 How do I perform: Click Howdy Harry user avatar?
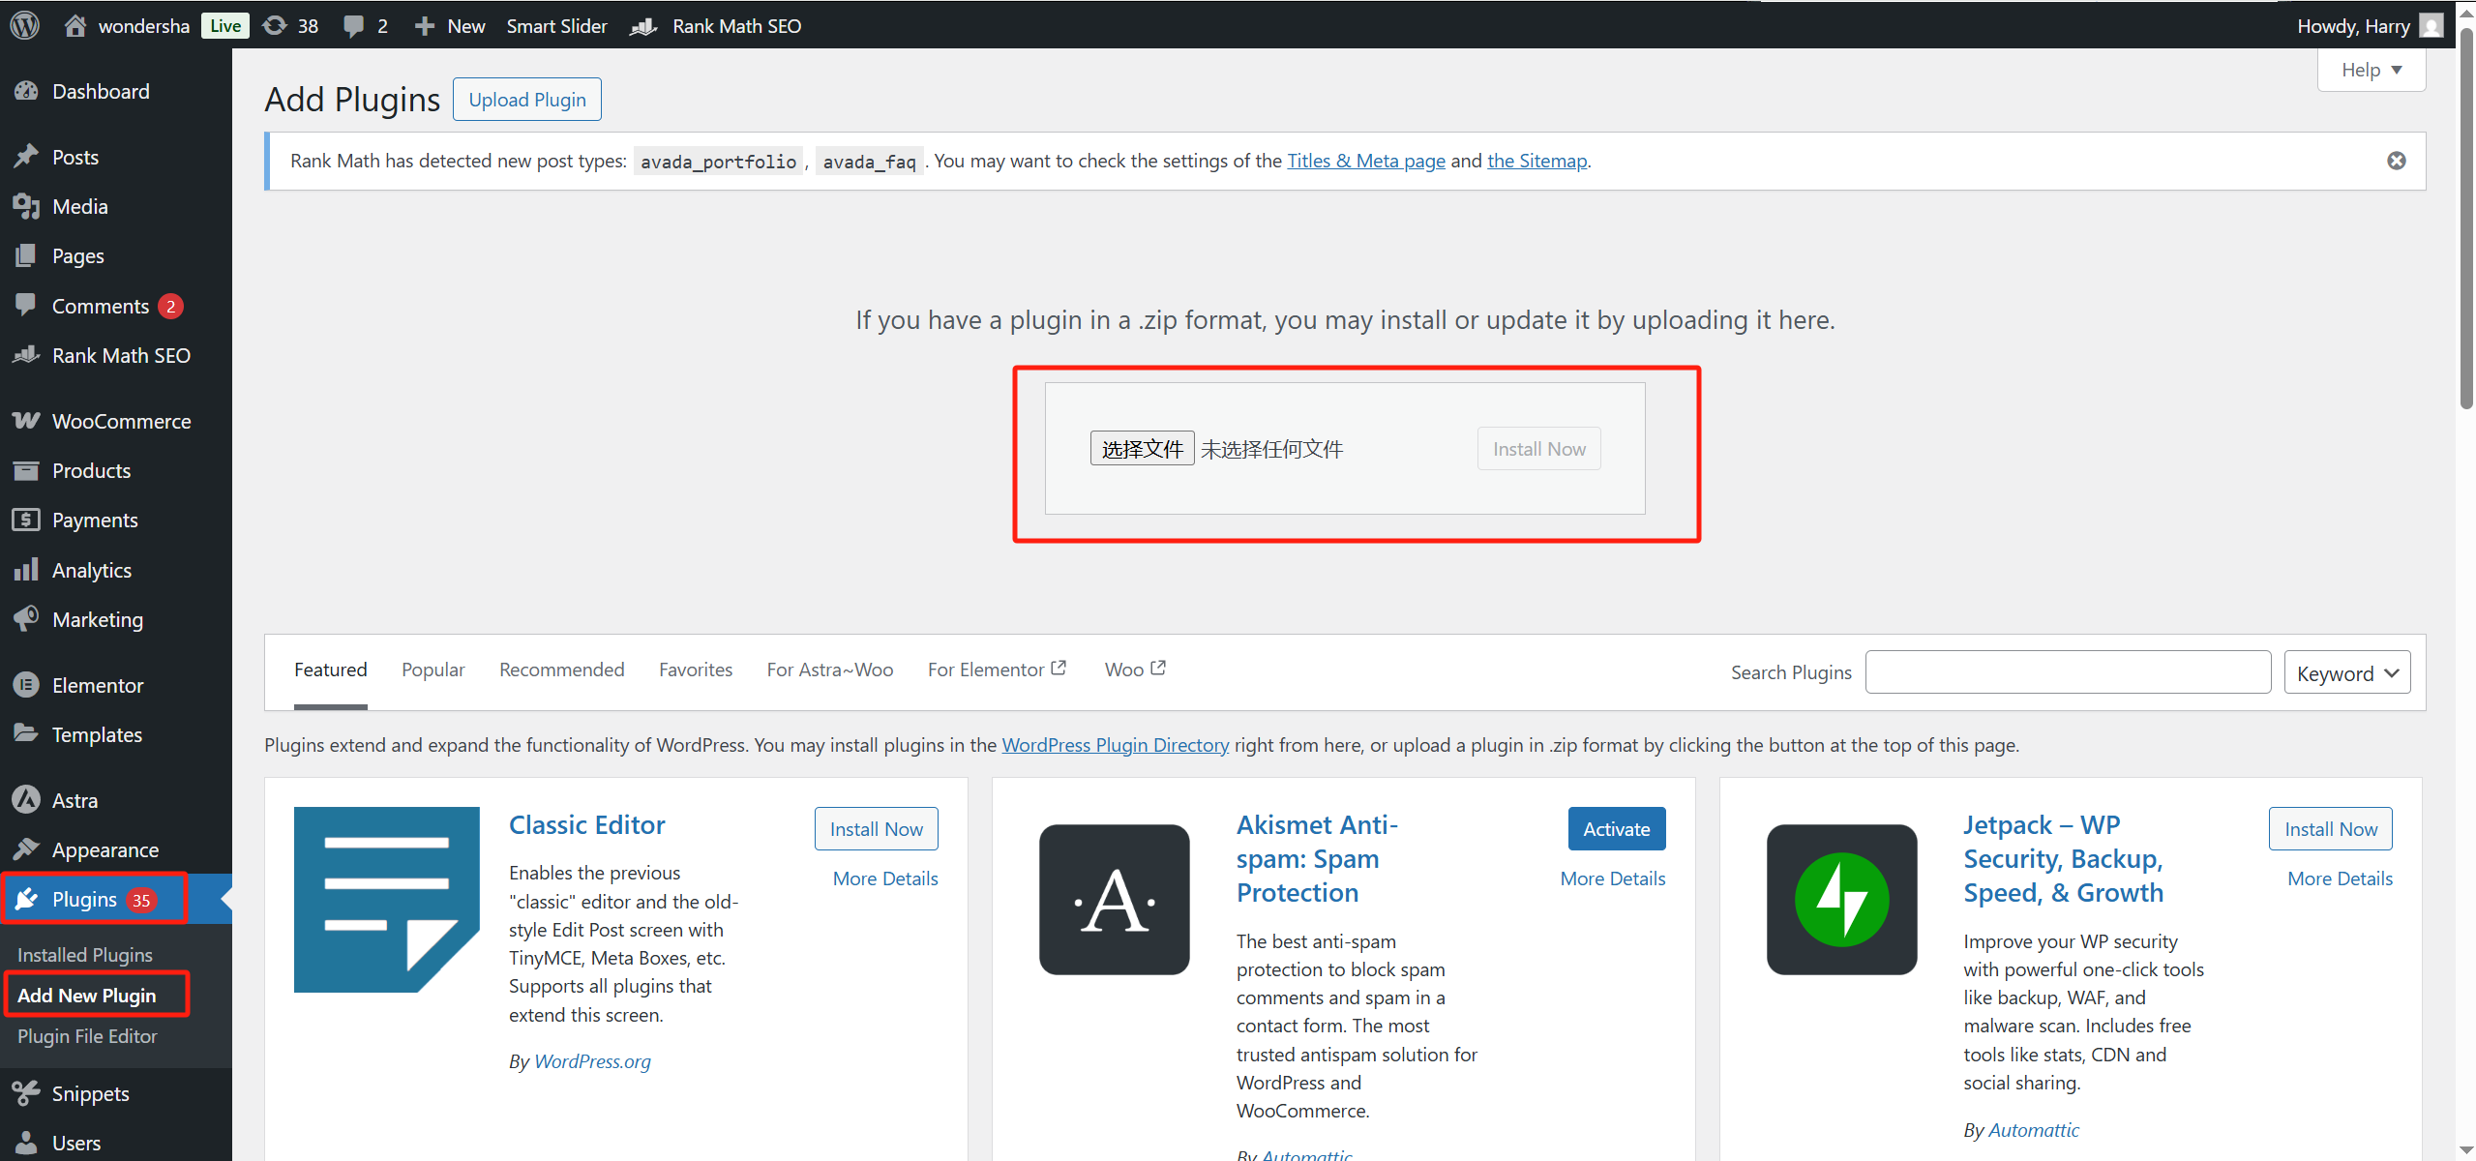click(2431, 25)
